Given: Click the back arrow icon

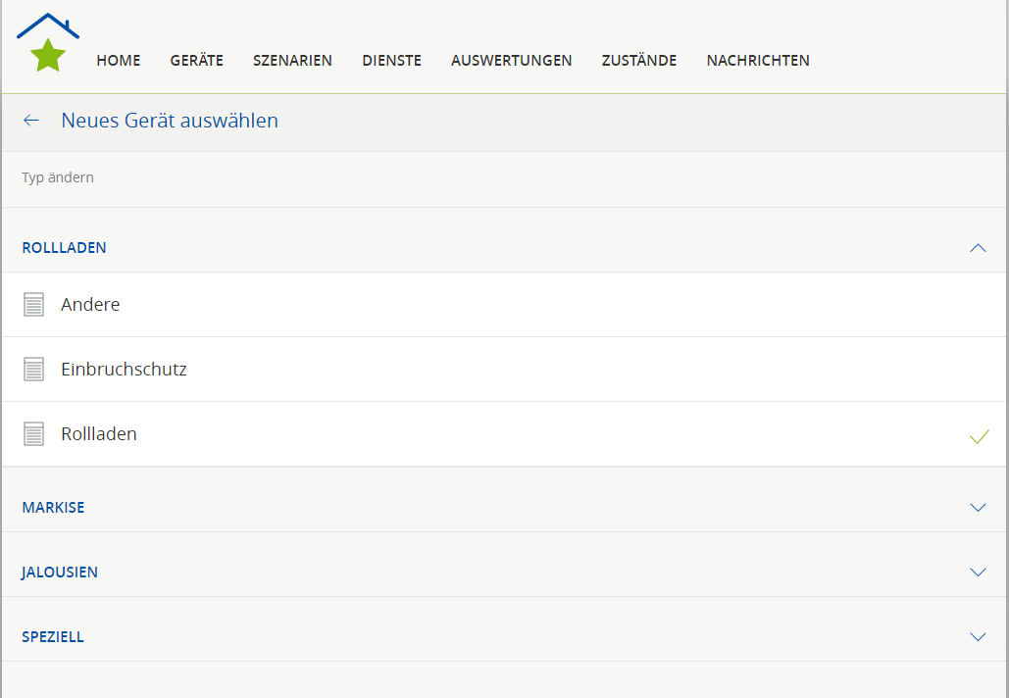Looking at the screenshot, I should tap(31, 121).
